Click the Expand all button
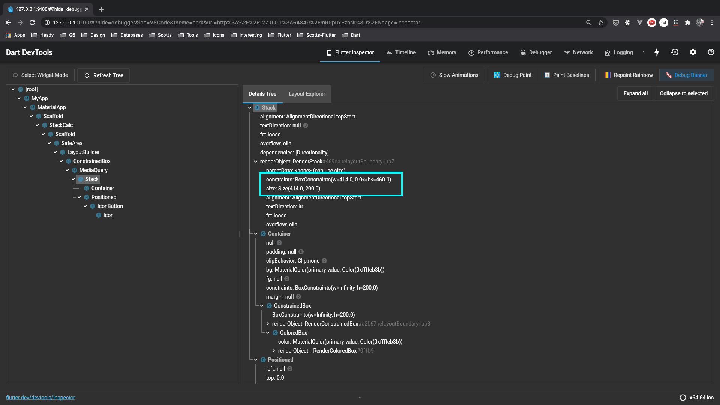Image resolution: width=720 pixels, height=405 pixels. [x=636, y=93]
